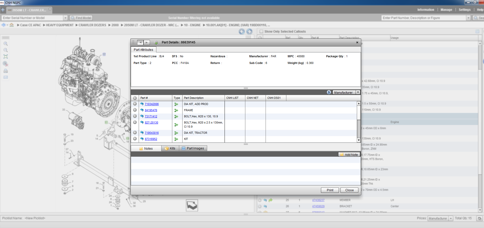The image size is (484, 228).
Task: Click the Part Number, Description or Figure field
Action: coord(424,18)
